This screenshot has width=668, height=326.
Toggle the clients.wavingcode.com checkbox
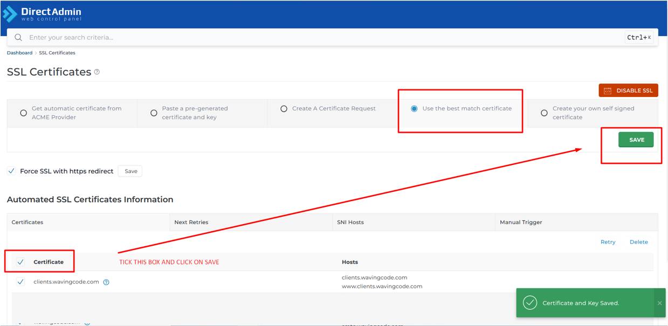20,282
